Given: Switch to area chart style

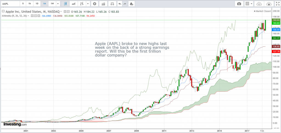Looking at the screenshot, I should tap(74, 4).
